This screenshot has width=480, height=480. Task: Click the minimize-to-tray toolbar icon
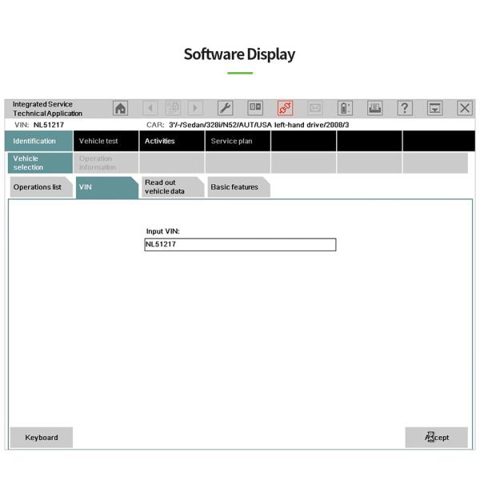pyautogui.click(x=434, y=108)
